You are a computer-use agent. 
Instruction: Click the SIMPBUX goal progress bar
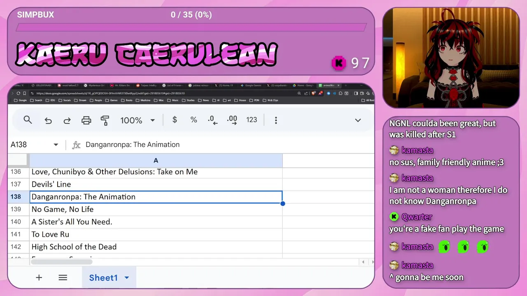coord(191,27)
